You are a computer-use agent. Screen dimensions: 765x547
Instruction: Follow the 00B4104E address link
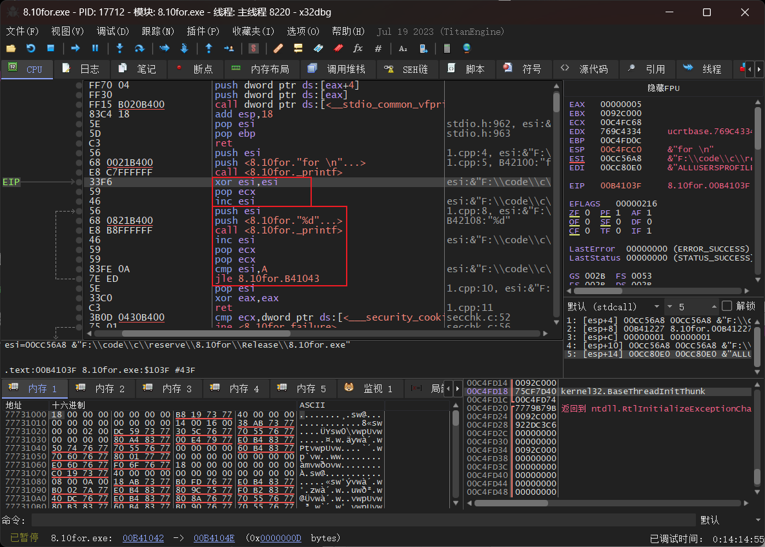[214, 538]
